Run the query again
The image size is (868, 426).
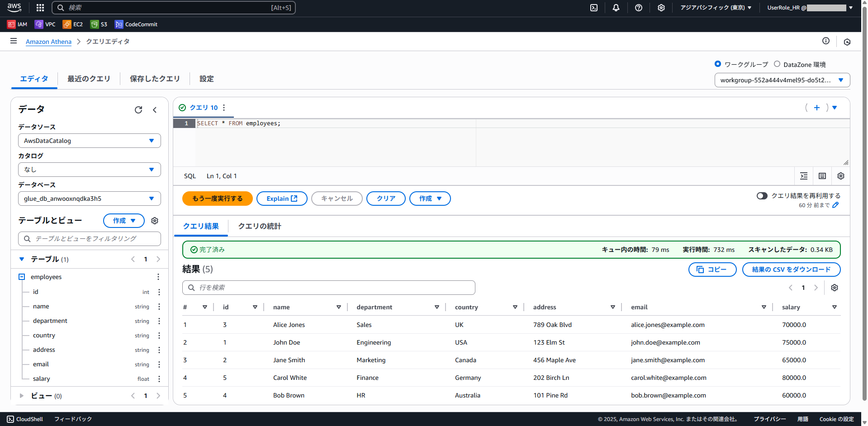click(x=217, y=199)
